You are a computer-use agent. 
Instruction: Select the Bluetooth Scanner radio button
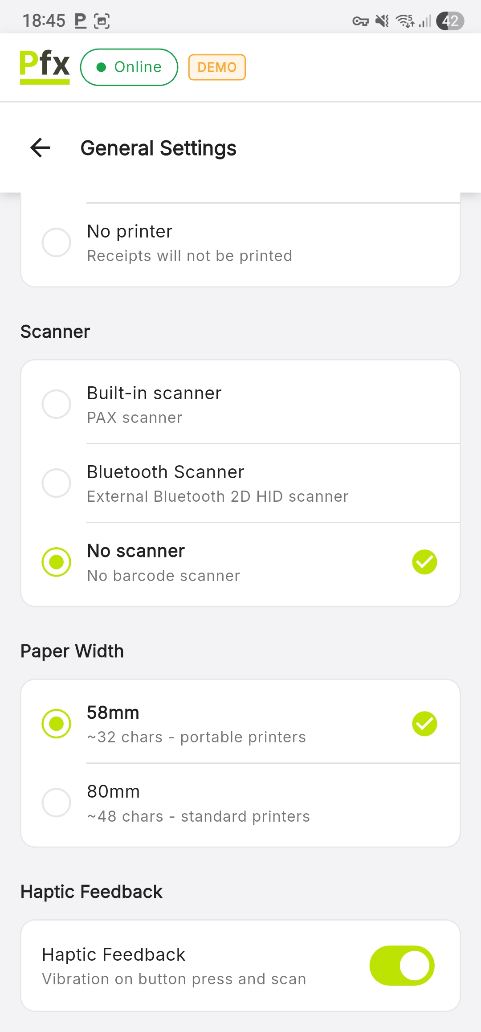point(57,483)
